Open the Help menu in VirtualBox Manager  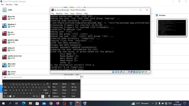tap(16, 5)
